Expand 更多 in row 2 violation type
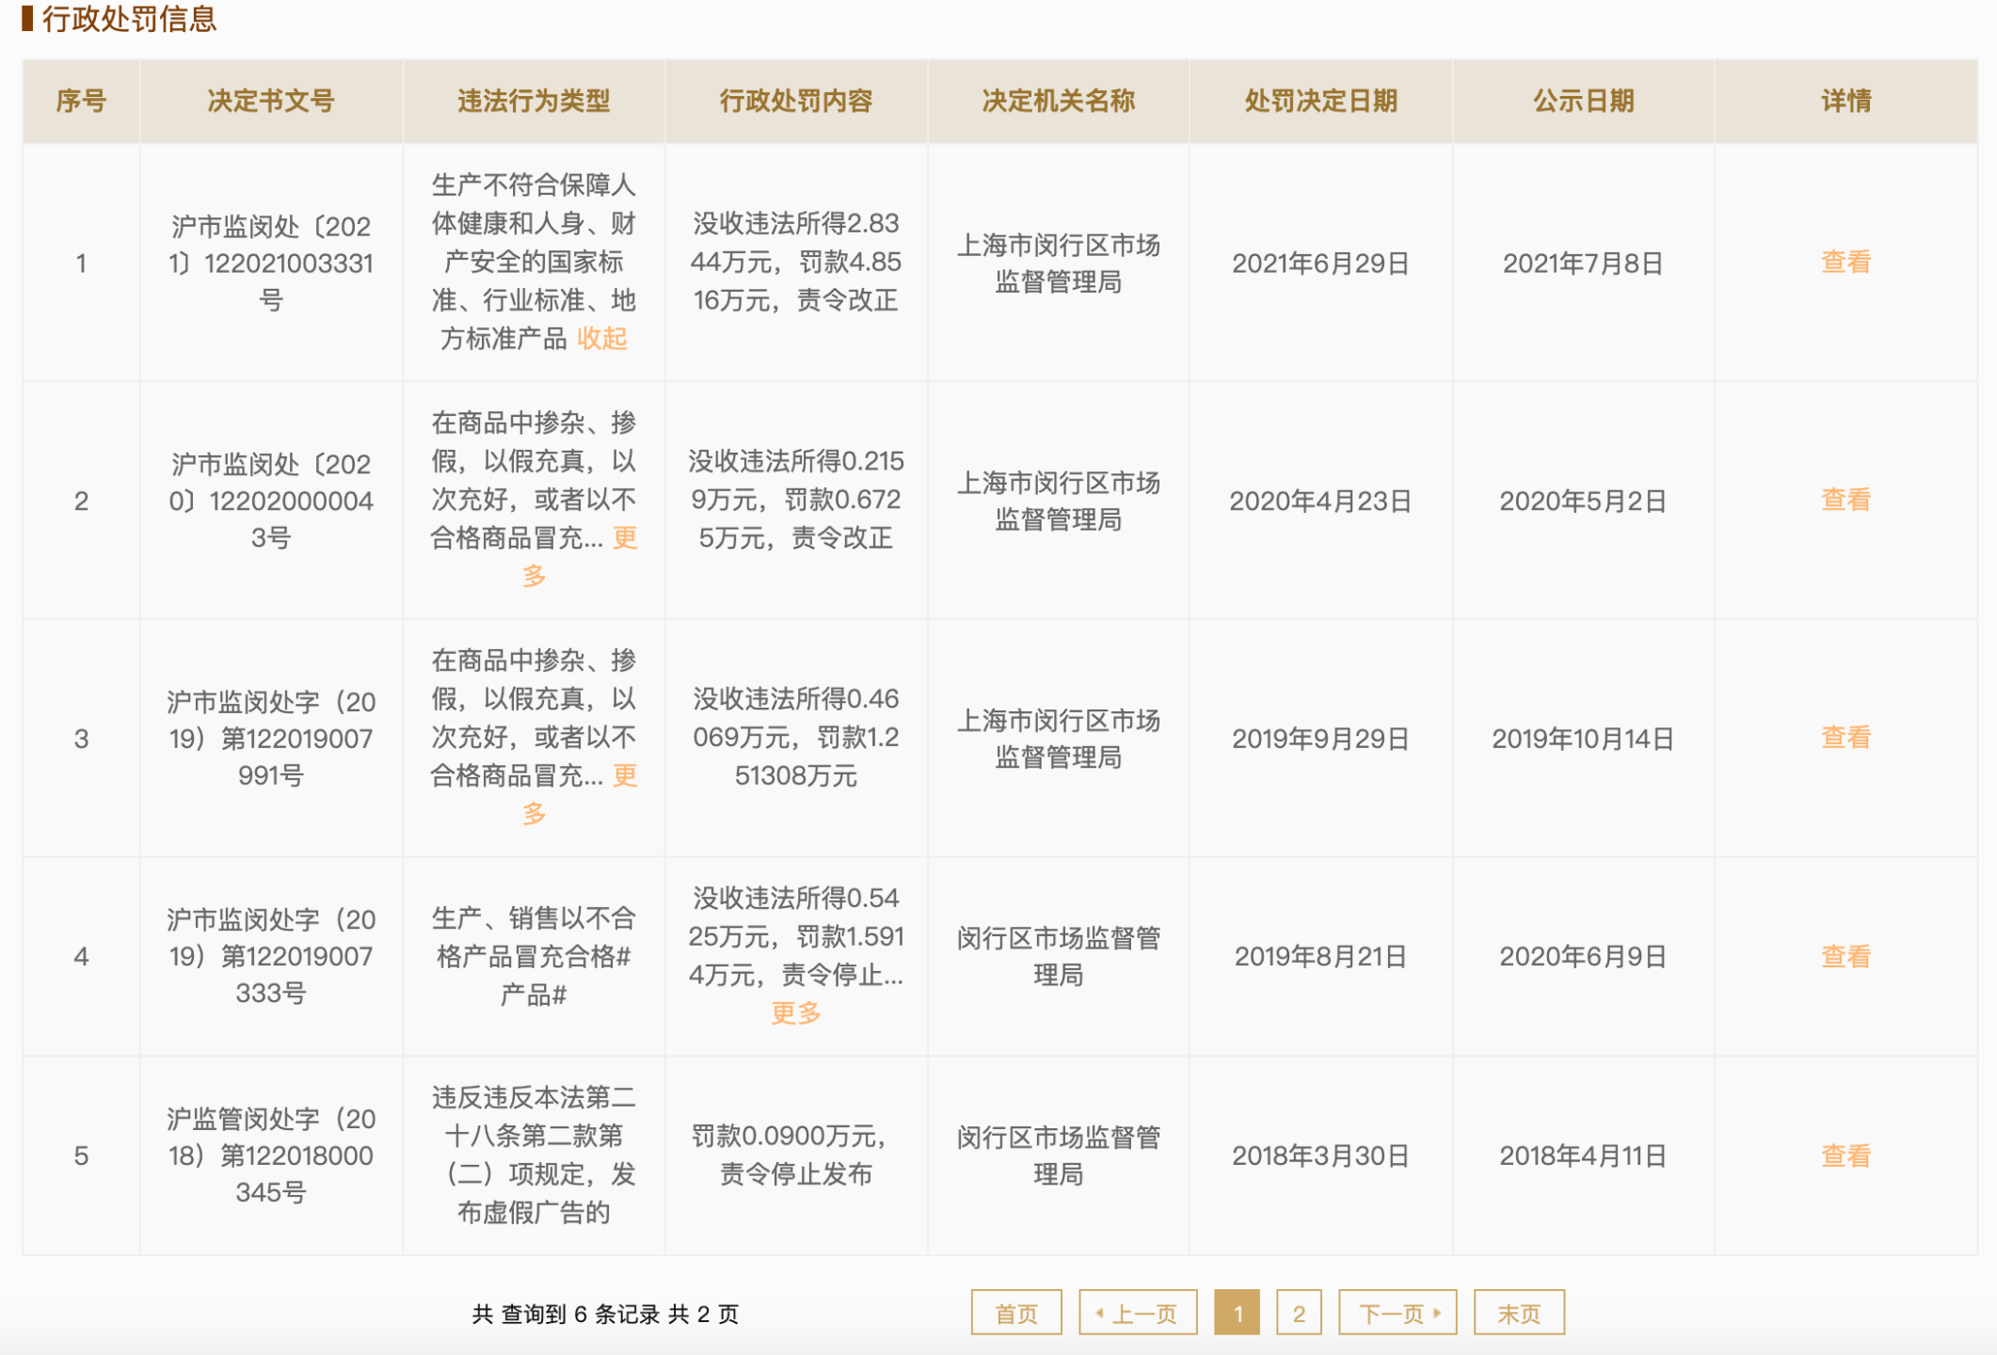Image resolution: width=1997 pixels, height=1355 pixels. pyautogui.click(x=624, y=538)
